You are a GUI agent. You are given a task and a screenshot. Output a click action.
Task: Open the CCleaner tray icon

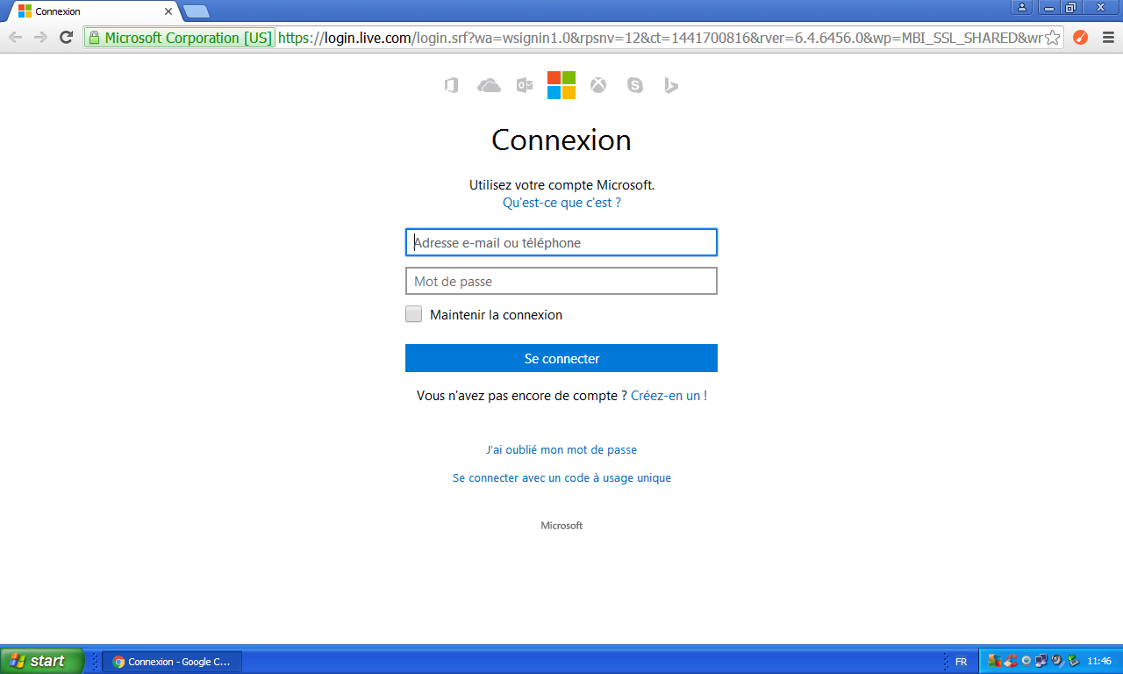coord(1011,661)
